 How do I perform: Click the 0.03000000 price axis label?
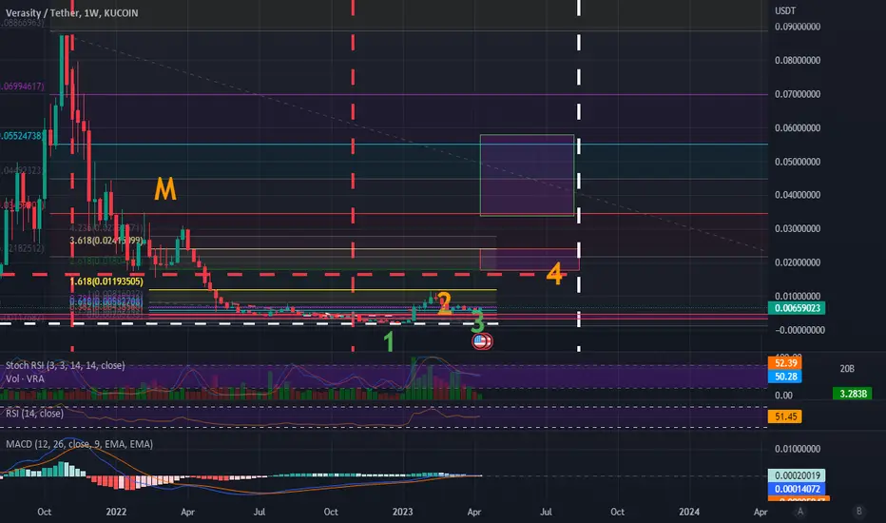[x=798, y=229]
